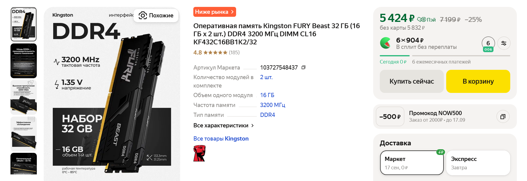Click the Купить сейчас button
The image size is (527, 181).
pyautogui.click(x=411, y=81)
